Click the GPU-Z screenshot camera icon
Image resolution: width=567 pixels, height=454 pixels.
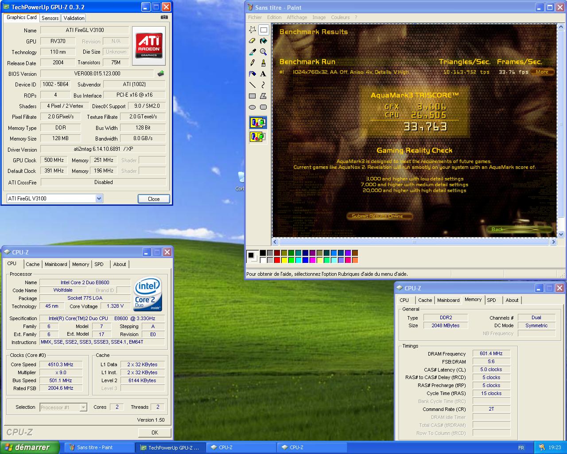pyautogui.click(x=164, y=17)
